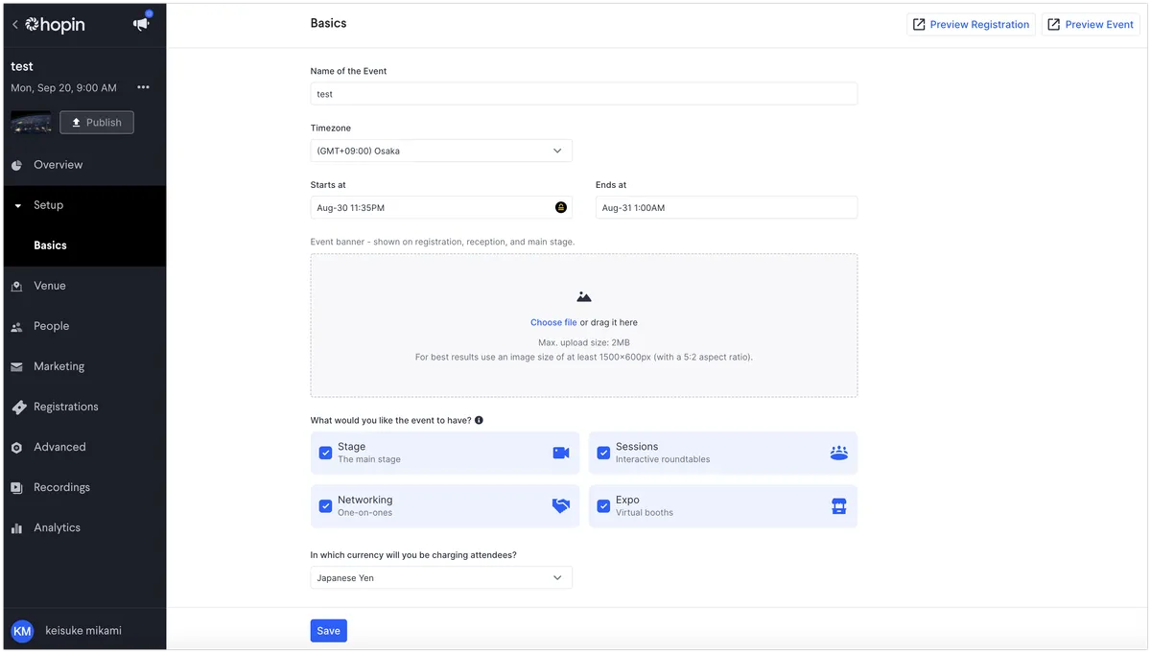The image size is (1151, 653).
Task: Open the megaphone announcements icon
Action: point(141,24)
